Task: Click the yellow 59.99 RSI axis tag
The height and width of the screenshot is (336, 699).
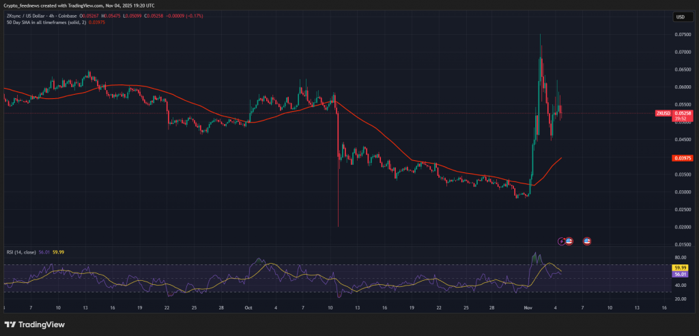Action: point(681,268)
